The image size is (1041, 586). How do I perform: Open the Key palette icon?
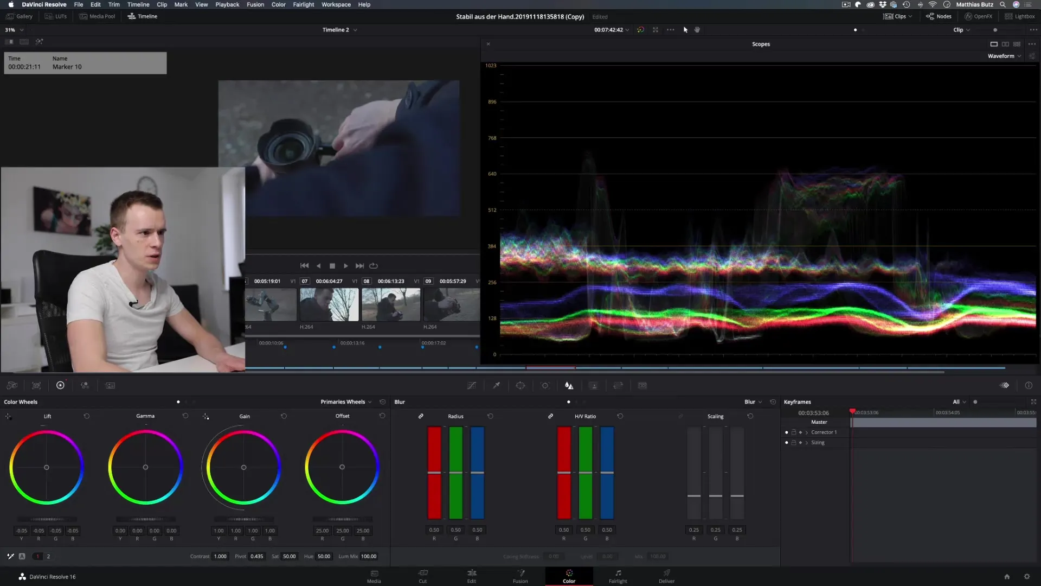(594, 385)
